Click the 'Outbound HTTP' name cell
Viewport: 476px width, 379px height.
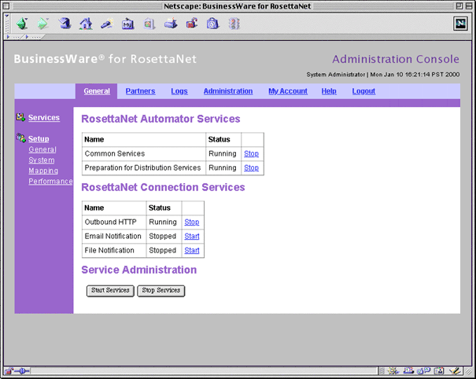[x=114, y=222]
